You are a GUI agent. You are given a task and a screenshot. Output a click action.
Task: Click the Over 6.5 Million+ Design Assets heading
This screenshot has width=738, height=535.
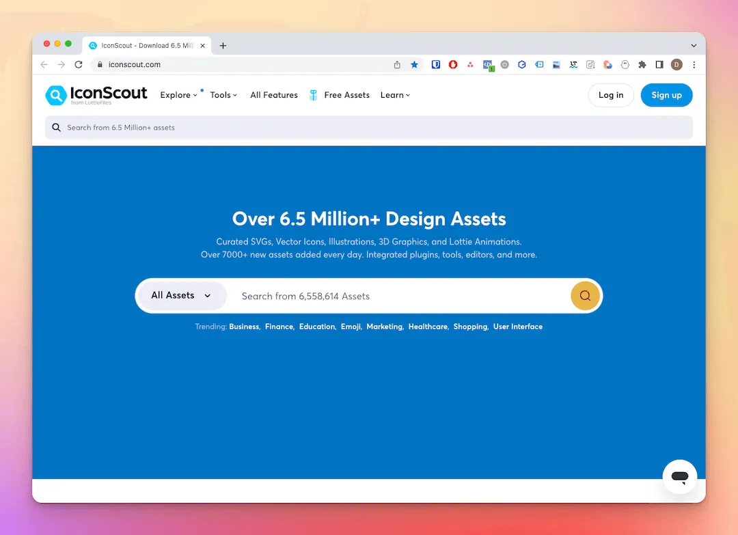(x=369, y=219)
